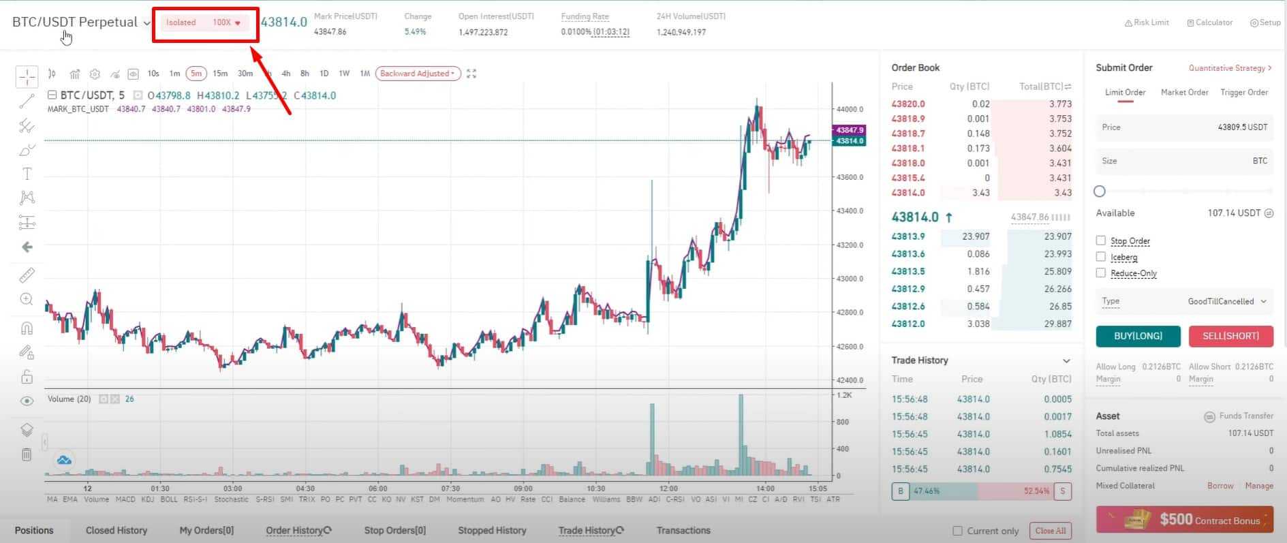Viewport: 1287px width, 543px height.
Task: Expand the Backward Adjusted dropdown
Action: [x=418, y=74]
